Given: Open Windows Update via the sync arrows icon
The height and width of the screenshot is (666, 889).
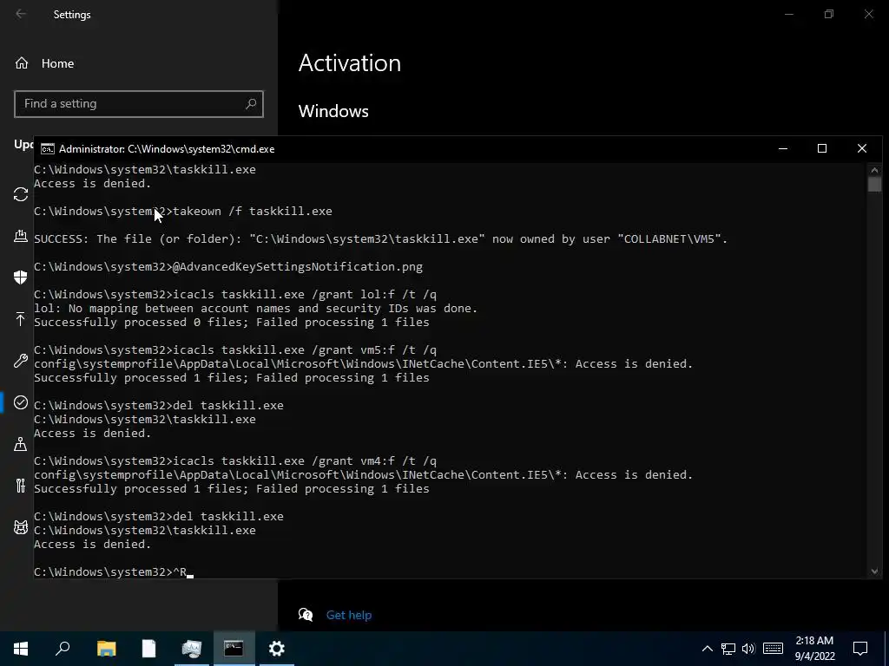Looking at the screenshot, I should pos(21,194).
